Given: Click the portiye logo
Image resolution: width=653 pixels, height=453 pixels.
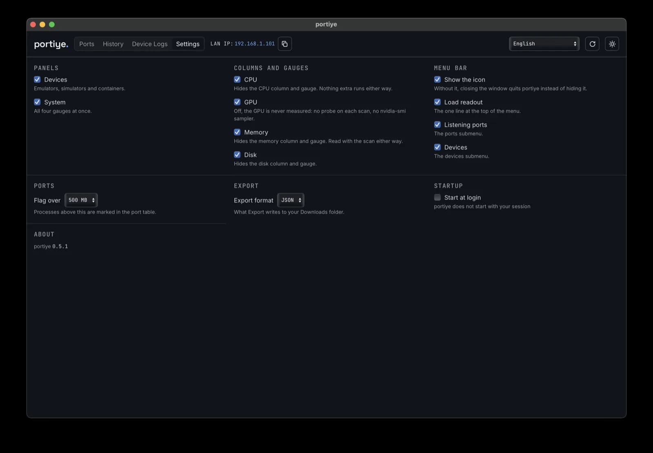Looking at the screenshot, I should (51, 44).
